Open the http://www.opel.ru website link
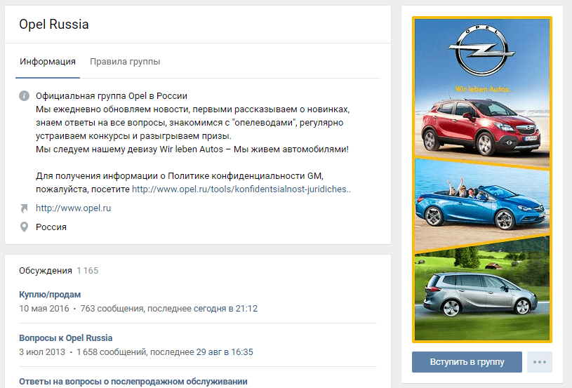The height and width of the screenshot is (388, 572). (73, 208)
